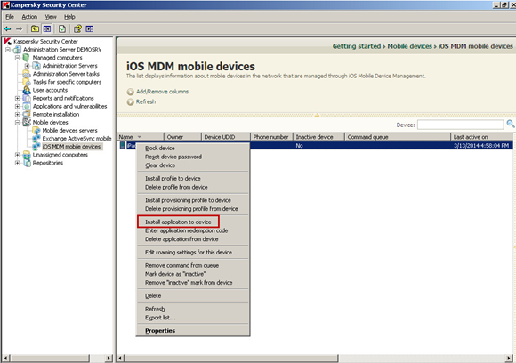Image resolution: width=516 pixels, height=363 pixels.
Task: Click the Administration Server tasks icon
Action: (x=27, y=74)
